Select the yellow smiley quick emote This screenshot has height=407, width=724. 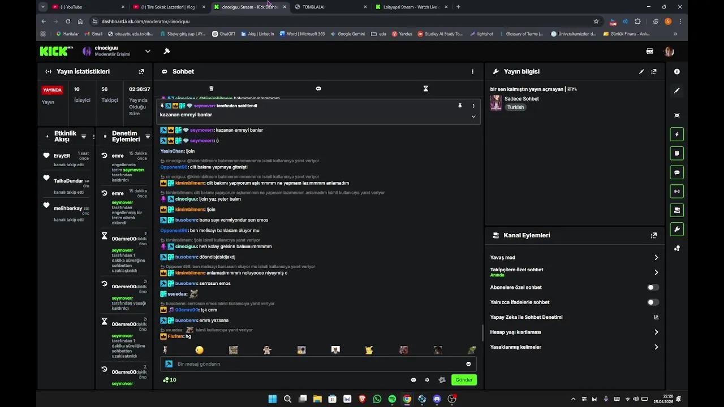[199, 350]
